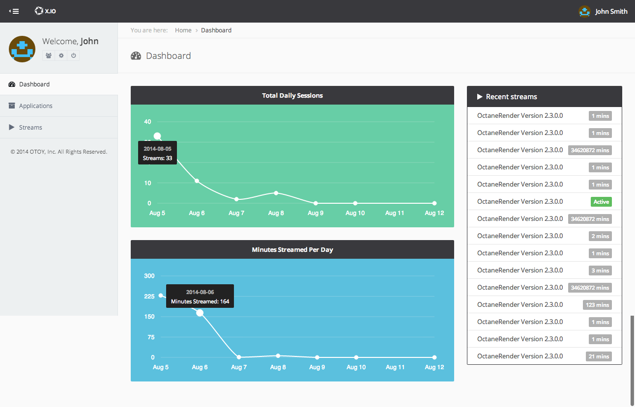Screen dimensions: 635x407
Task: Collapse the sidebar with the hamburger icon
Action: pos(14,11)
